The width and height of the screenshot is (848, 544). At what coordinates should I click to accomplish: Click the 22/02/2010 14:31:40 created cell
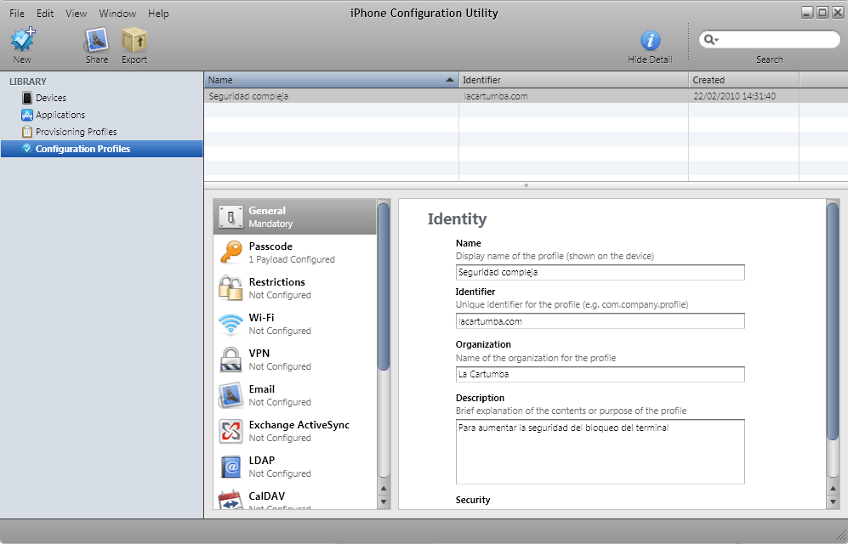click(734, 96)
